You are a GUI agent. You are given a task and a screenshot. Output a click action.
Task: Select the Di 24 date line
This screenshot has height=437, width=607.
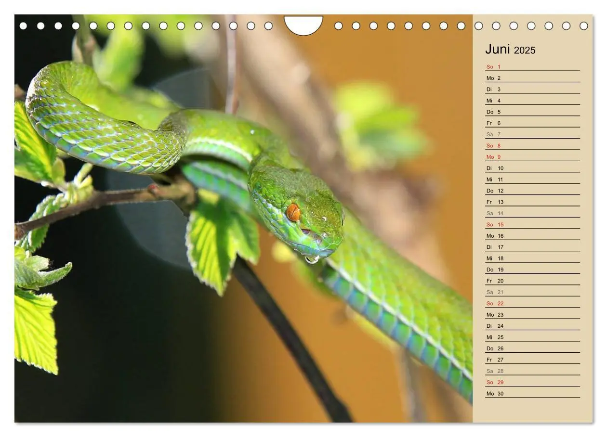pos(532,326)
